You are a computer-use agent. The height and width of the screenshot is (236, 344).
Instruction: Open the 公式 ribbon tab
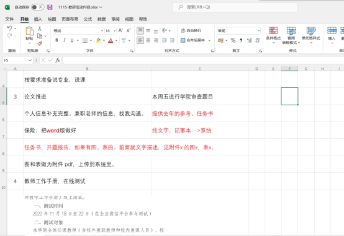coord(88,19)
